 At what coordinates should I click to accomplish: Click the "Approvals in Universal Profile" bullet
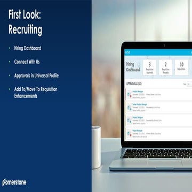click(x=36, y=76)
